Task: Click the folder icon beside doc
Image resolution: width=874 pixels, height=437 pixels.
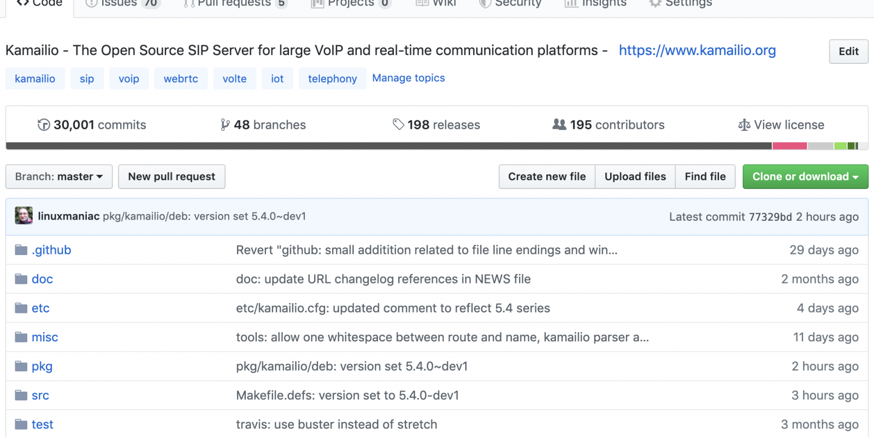Action: (x=21, y=279)
